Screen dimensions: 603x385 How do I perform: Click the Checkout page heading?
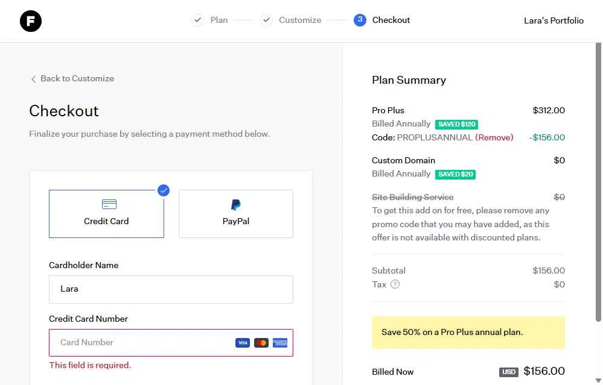click(64, 111)
